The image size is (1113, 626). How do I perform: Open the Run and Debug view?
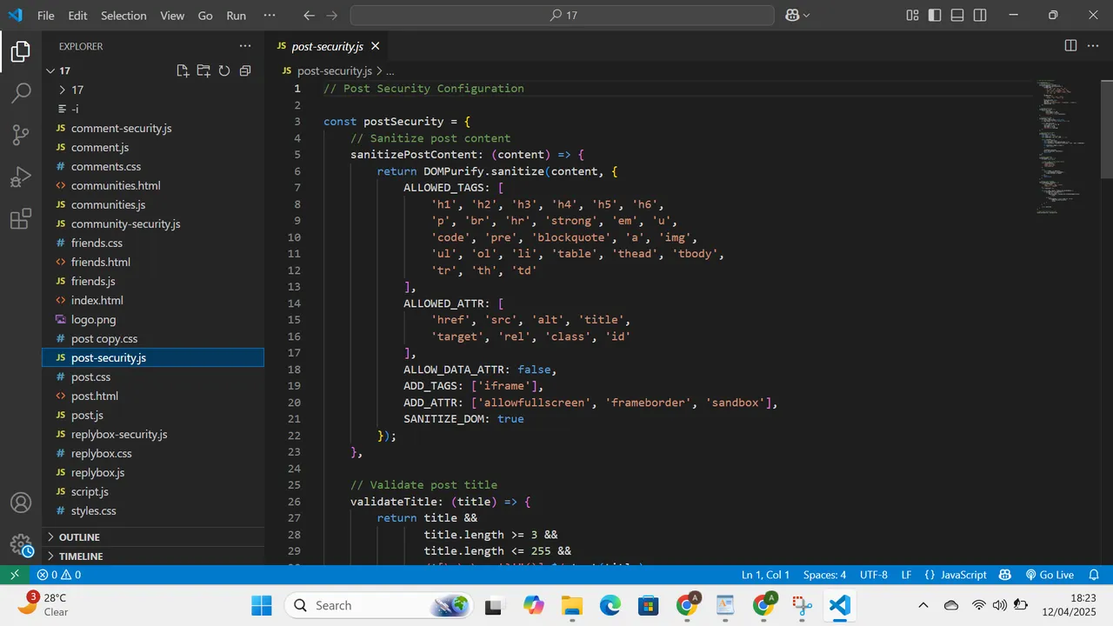pos(21,176)
